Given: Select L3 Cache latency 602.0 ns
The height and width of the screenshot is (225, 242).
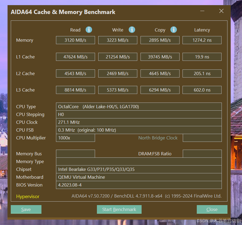Looking at the screenshot, I should (x=202, y=90).
